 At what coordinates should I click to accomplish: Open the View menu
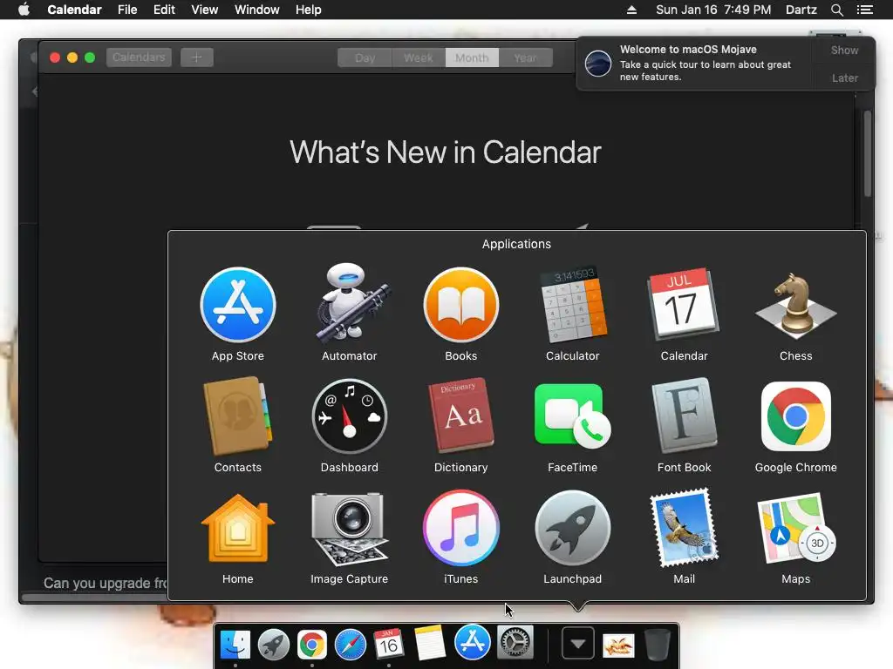tap(204, 10)
